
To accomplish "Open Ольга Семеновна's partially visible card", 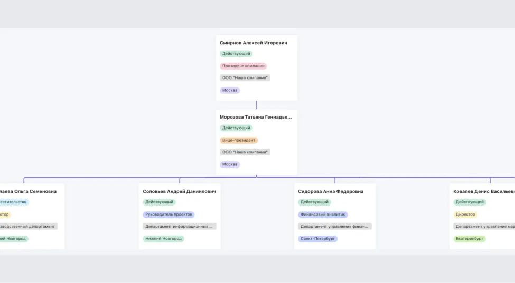I will tap(28, 191).
